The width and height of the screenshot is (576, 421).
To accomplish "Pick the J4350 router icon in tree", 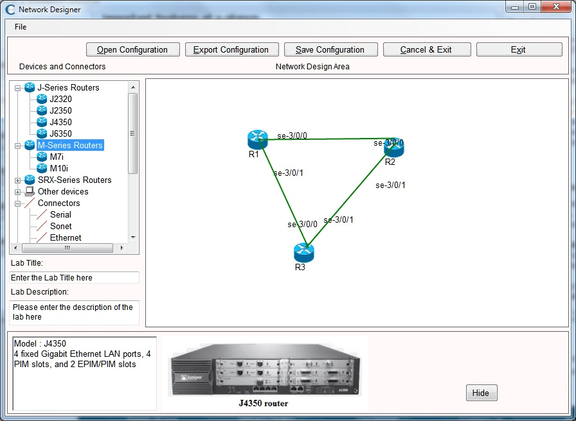I will 42,122.
